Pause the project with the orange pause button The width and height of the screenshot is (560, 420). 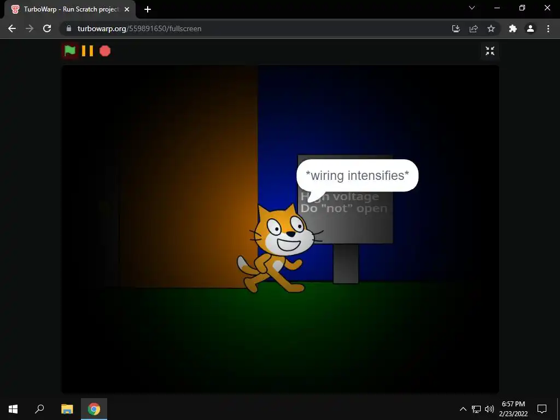pos(87,51)
